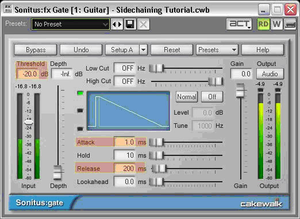The height and width of the screenshot is (219, 300).
Task: Click the FX icon in the title bar
Action: point(7,9)
